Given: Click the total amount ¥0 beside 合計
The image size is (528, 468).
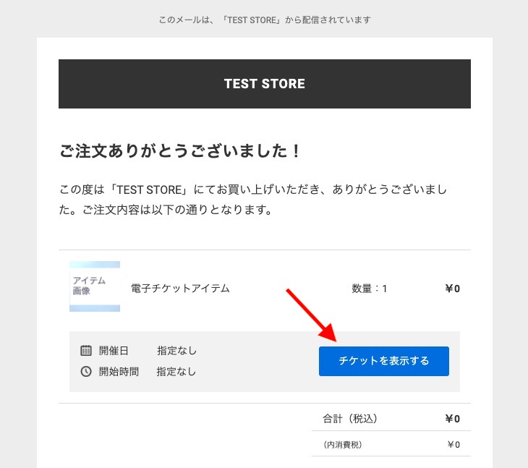Looking at the screenshot, I should (452, 419).
